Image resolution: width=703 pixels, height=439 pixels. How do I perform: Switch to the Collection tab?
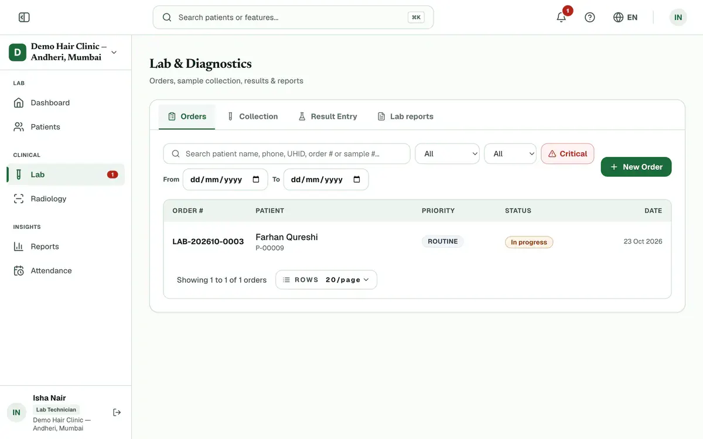pyautogui.click(x=252, y=116)
